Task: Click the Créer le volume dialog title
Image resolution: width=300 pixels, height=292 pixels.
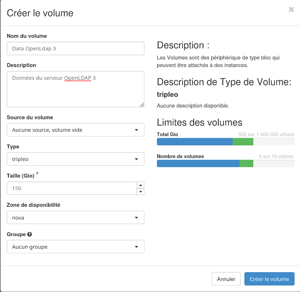Action: [x=40, y=13]
